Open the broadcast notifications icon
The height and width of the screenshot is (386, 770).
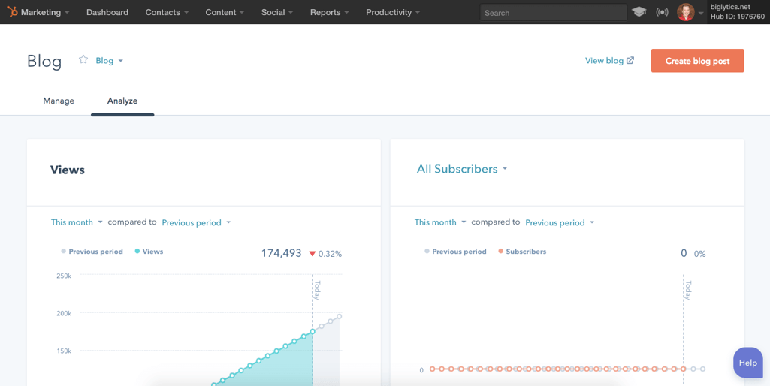point(662,12)
